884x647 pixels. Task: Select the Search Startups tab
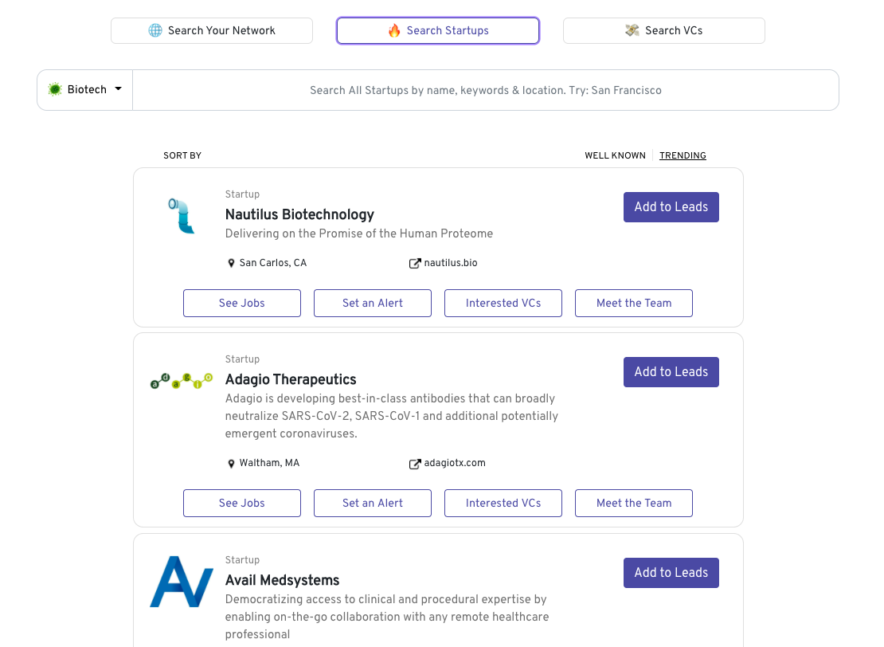[x=438, y=30]
